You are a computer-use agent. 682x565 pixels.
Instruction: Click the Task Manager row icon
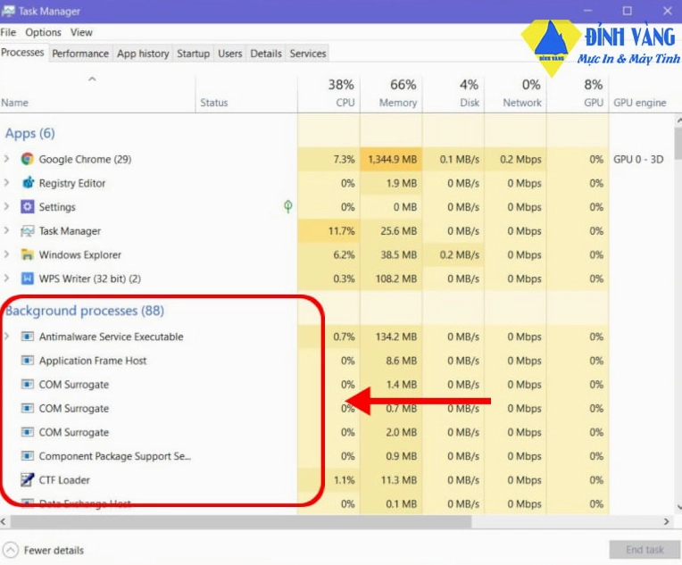pos(27,231)
